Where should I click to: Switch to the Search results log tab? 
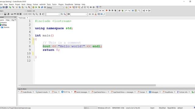click(43, 92)
